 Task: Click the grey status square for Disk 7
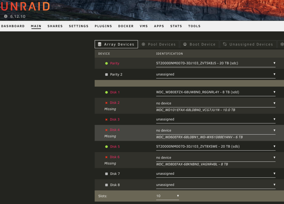(x=106, y=174)
